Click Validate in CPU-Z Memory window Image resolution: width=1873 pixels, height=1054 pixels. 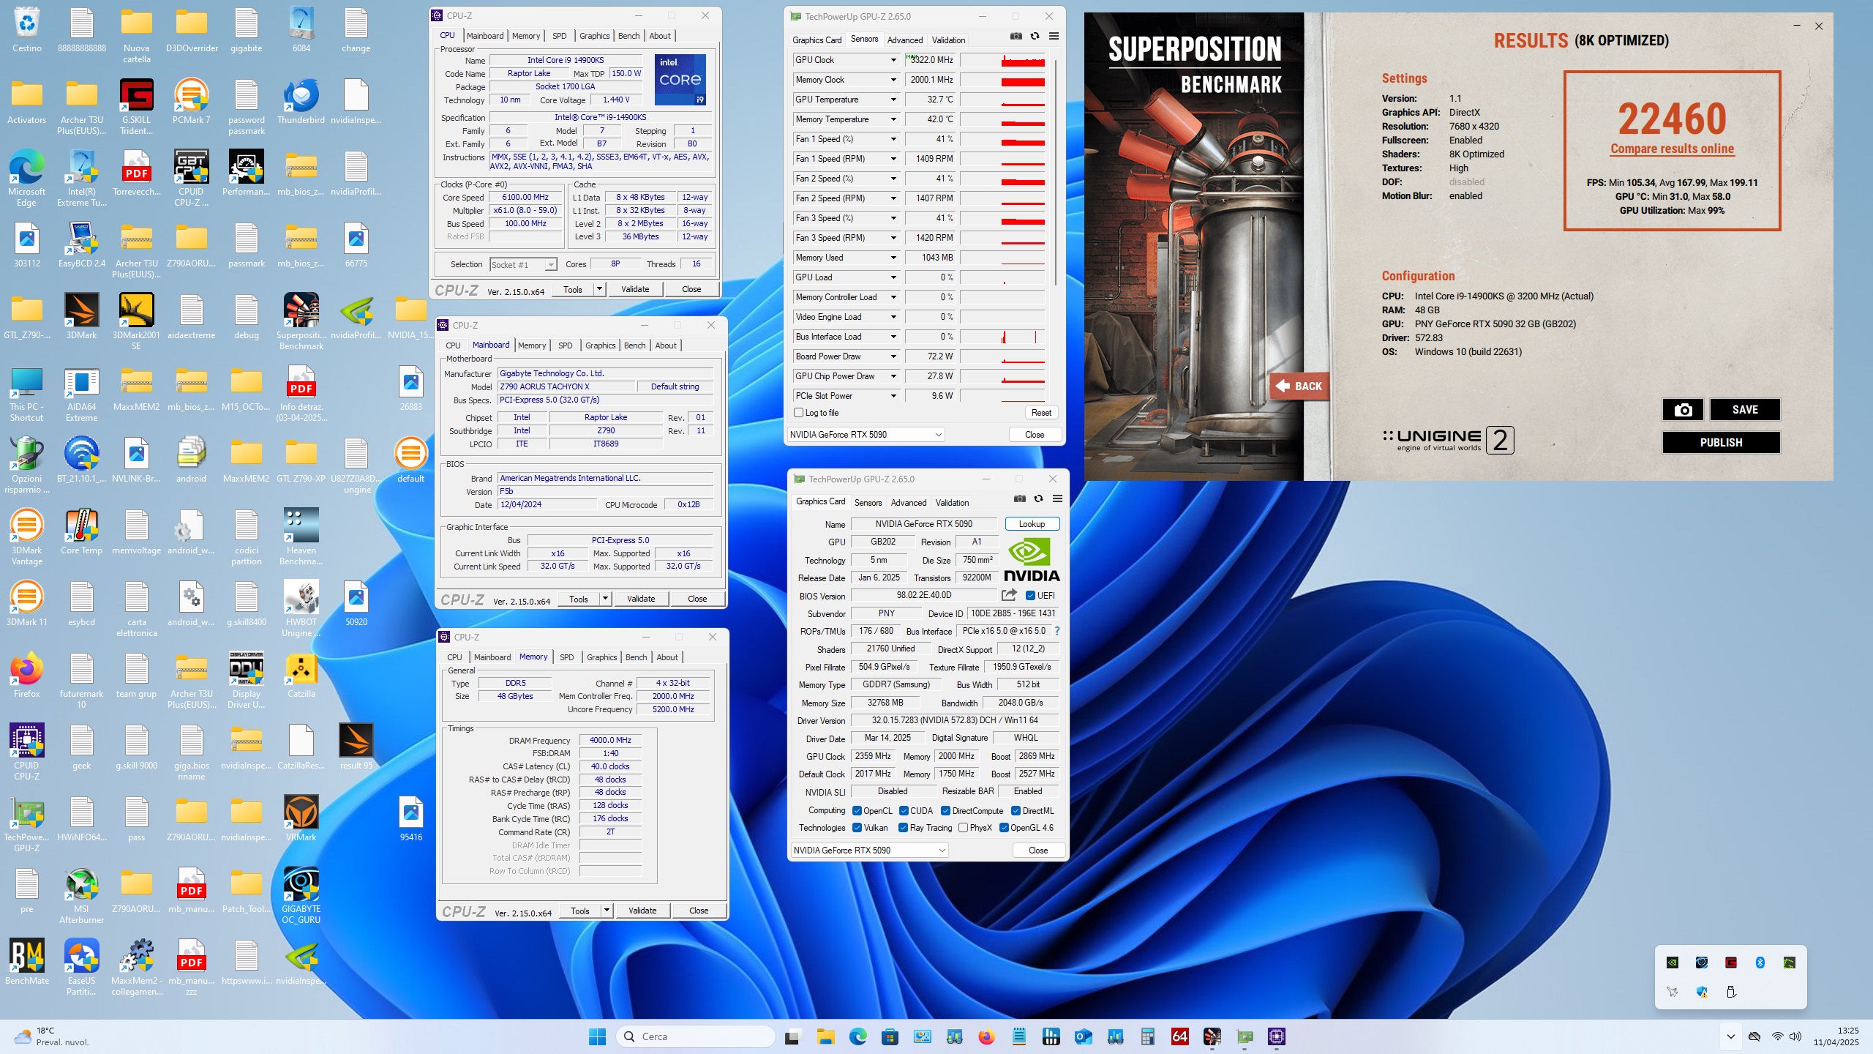[x=642, y=911]
